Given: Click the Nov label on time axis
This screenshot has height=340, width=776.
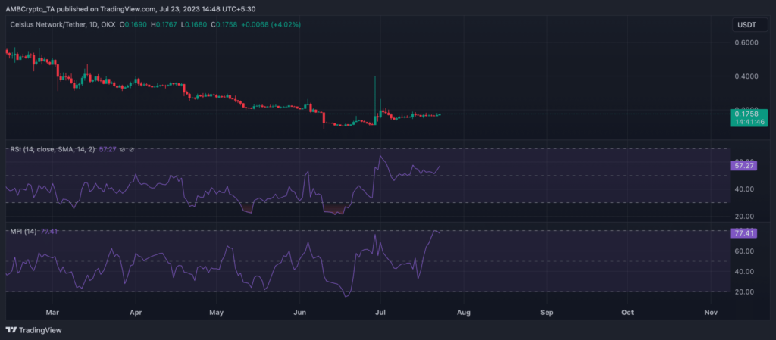Looking at the screenshot, I should point(710,311).
